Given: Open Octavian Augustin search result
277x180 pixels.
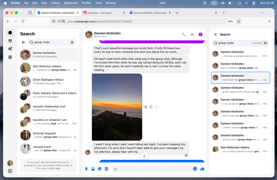Looking at the screenshot, I should pos(48,135).
